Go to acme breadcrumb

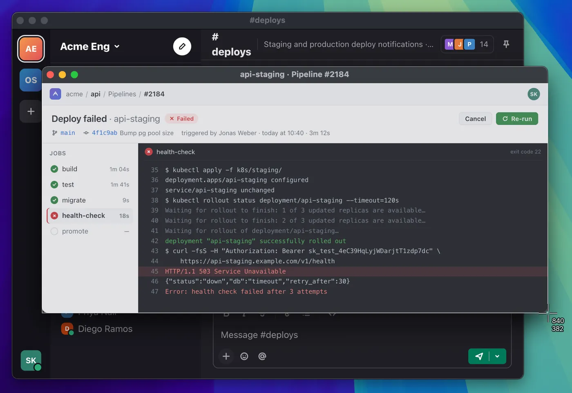pos(74,94)
